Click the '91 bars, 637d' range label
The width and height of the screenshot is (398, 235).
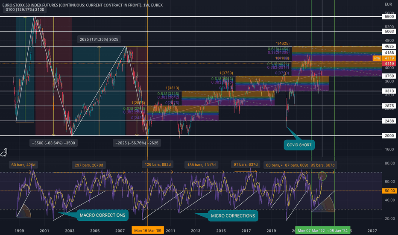click(x=246, y=164)
